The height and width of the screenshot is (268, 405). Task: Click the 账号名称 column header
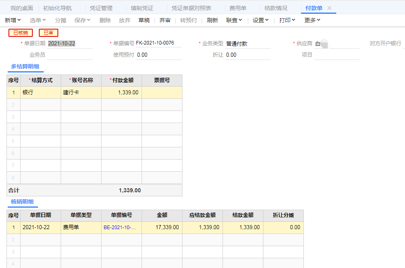click(81, 81)
